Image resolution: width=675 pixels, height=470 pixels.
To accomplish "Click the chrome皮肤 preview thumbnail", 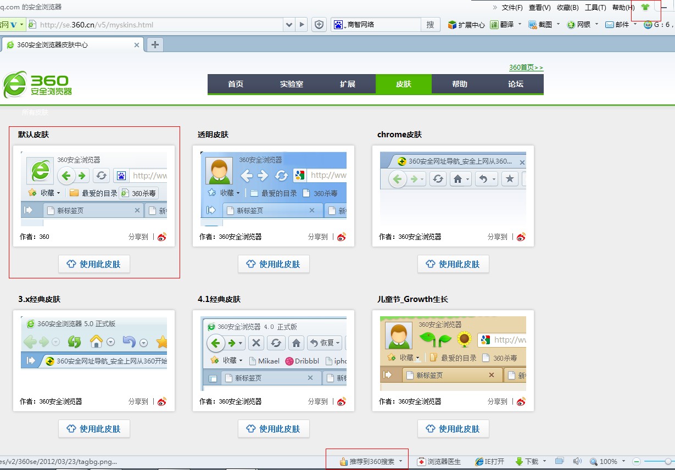I will (x=453, y=189).
